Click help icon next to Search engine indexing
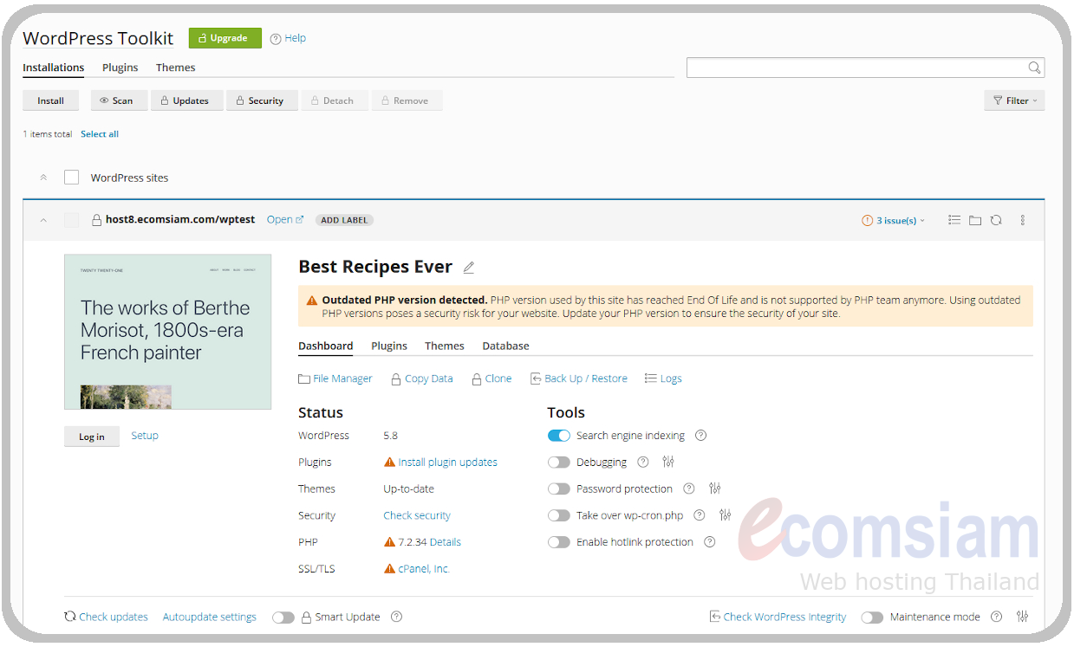 click(x=701, y=436)
